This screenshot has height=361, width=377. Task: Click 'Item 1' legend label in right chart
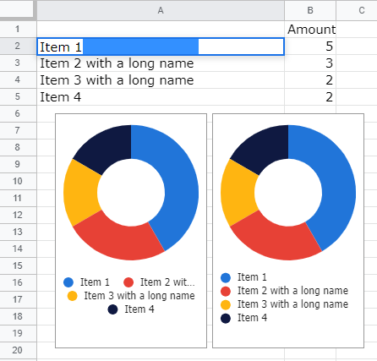(x=252, y=277)
